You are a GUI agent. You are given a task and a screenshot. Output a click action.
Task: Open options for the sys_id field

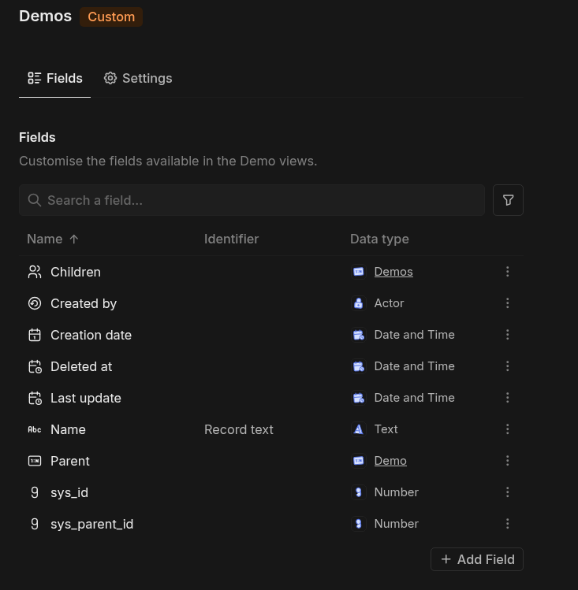pyautogui.click(x=508, y=492)
